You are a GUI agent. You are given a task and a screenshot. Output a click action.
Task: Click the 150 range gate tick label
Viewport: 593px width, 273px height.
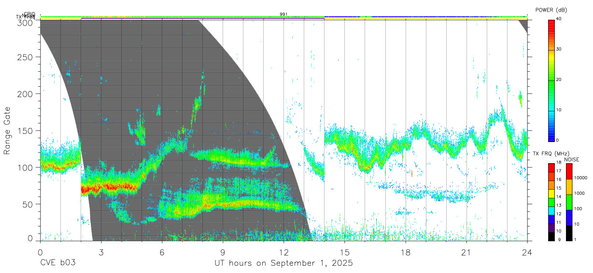coord(26,130)
